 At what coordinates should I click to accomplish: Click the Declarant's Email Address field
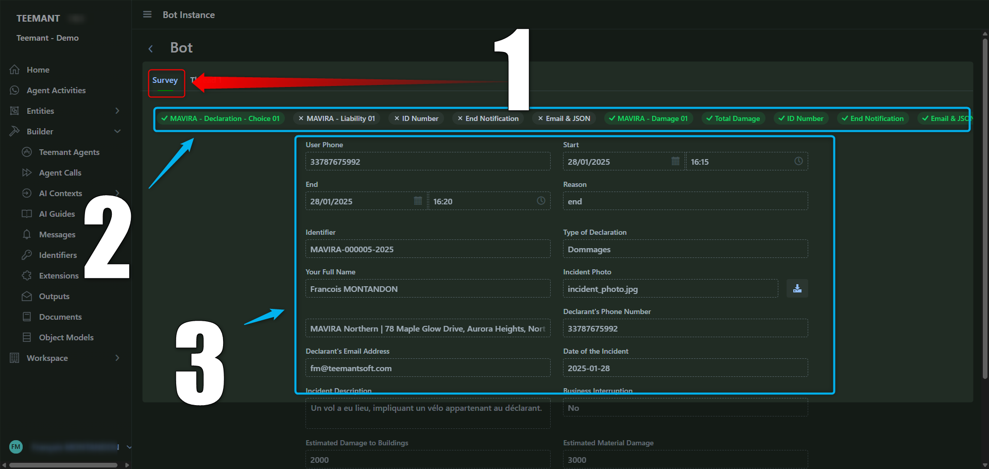pyautogui.click(x=428, y=369)
